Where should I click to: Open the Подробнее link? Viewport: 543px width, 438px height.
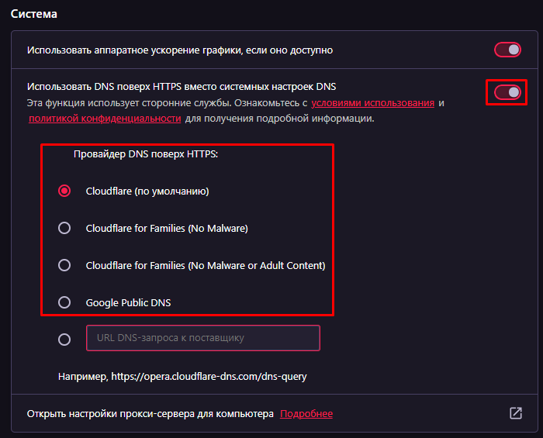(x=306, y=414)
